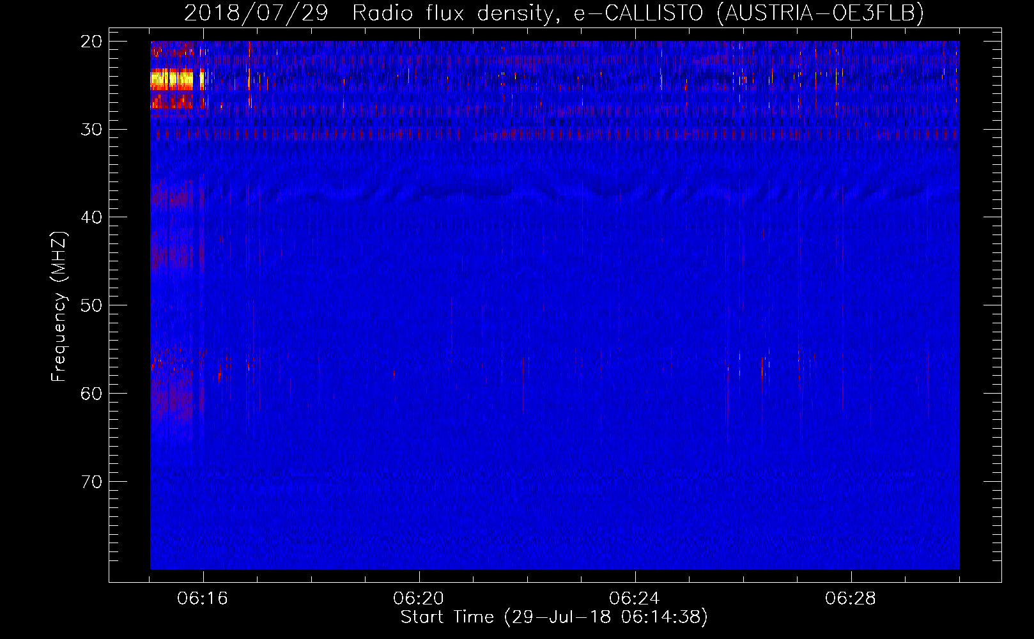Select the 20 MHz frequency tick label

click(x=91, y=42)
